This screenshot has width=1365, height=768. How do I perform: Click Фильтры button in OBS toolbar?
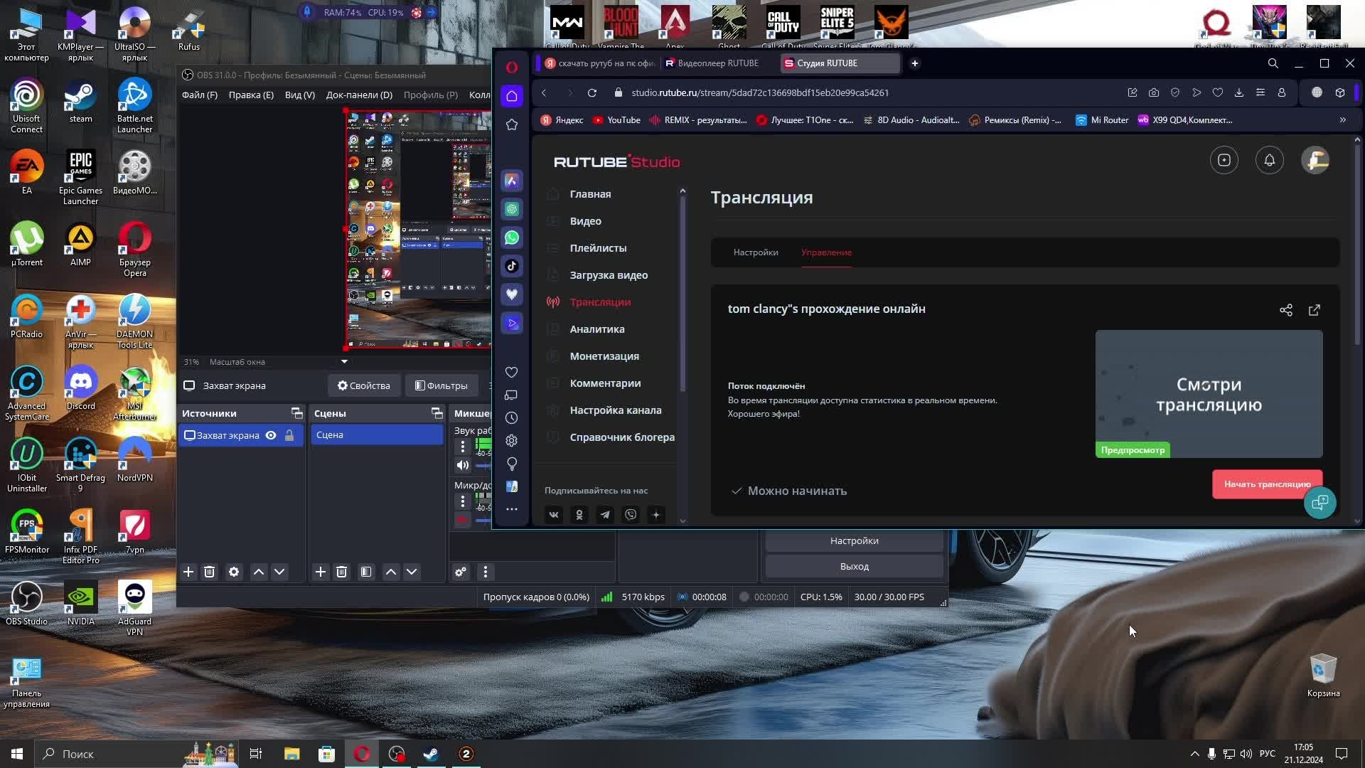(441, 385)
